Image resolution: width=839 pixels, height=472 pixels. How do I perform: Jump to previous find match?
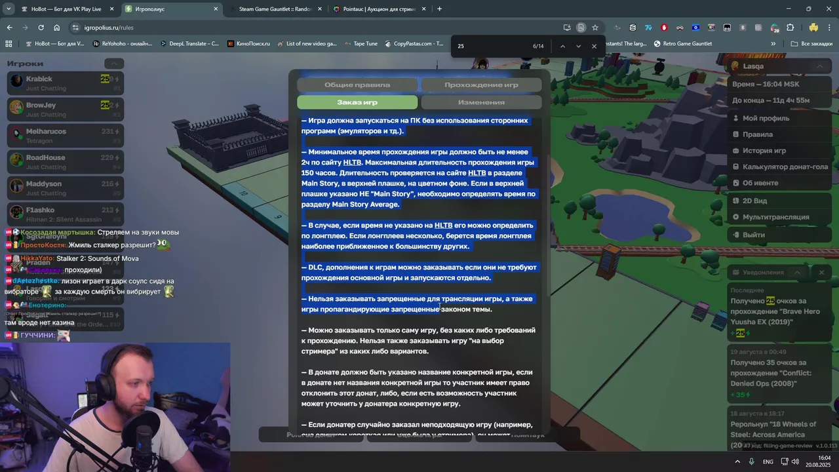tap(562, 46)
